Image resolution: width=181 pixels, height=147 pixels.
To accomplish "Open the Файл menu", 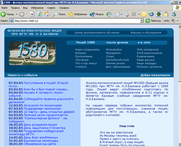I will coord(5,8).
